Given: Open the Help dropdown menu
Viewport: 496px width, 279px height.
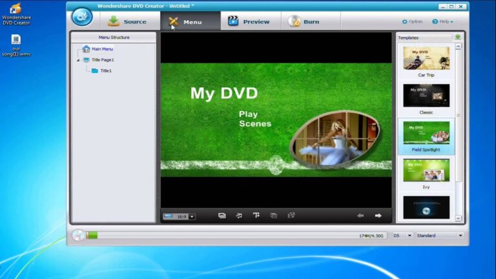Looking at the screenshot, I should 442,21.
